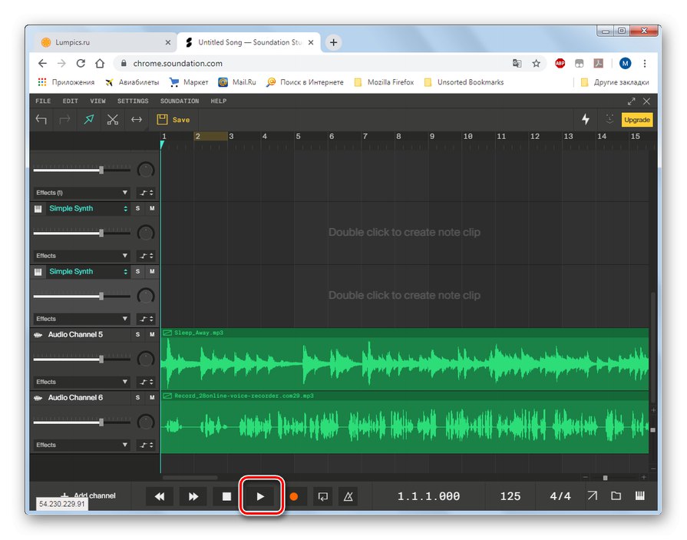Click the yellow Upgrade button
The width and height of the screenshot is (687, 540).
[x=636, y=120]
